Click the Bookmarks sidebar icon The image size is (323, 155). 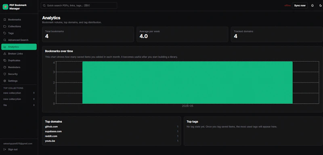[x=5, y=19]
